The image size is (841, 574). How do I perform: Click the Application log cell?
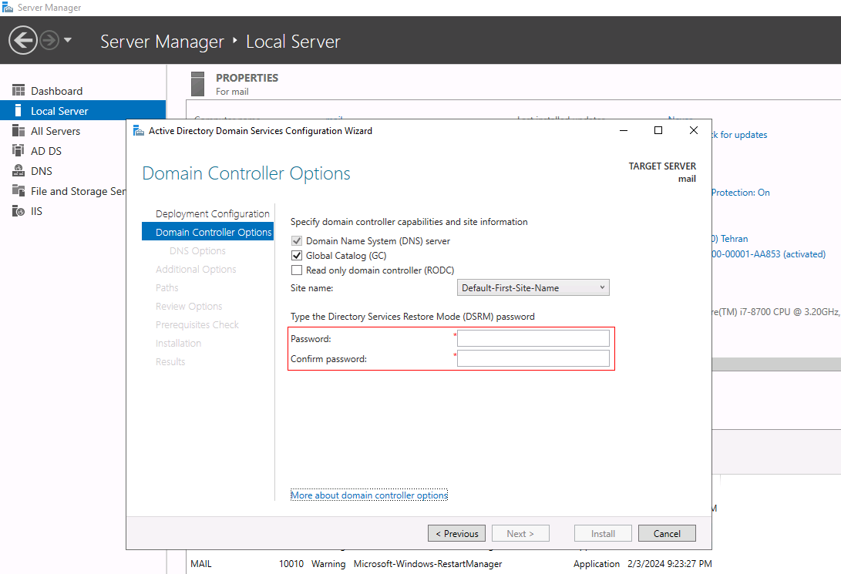[597, 564]
